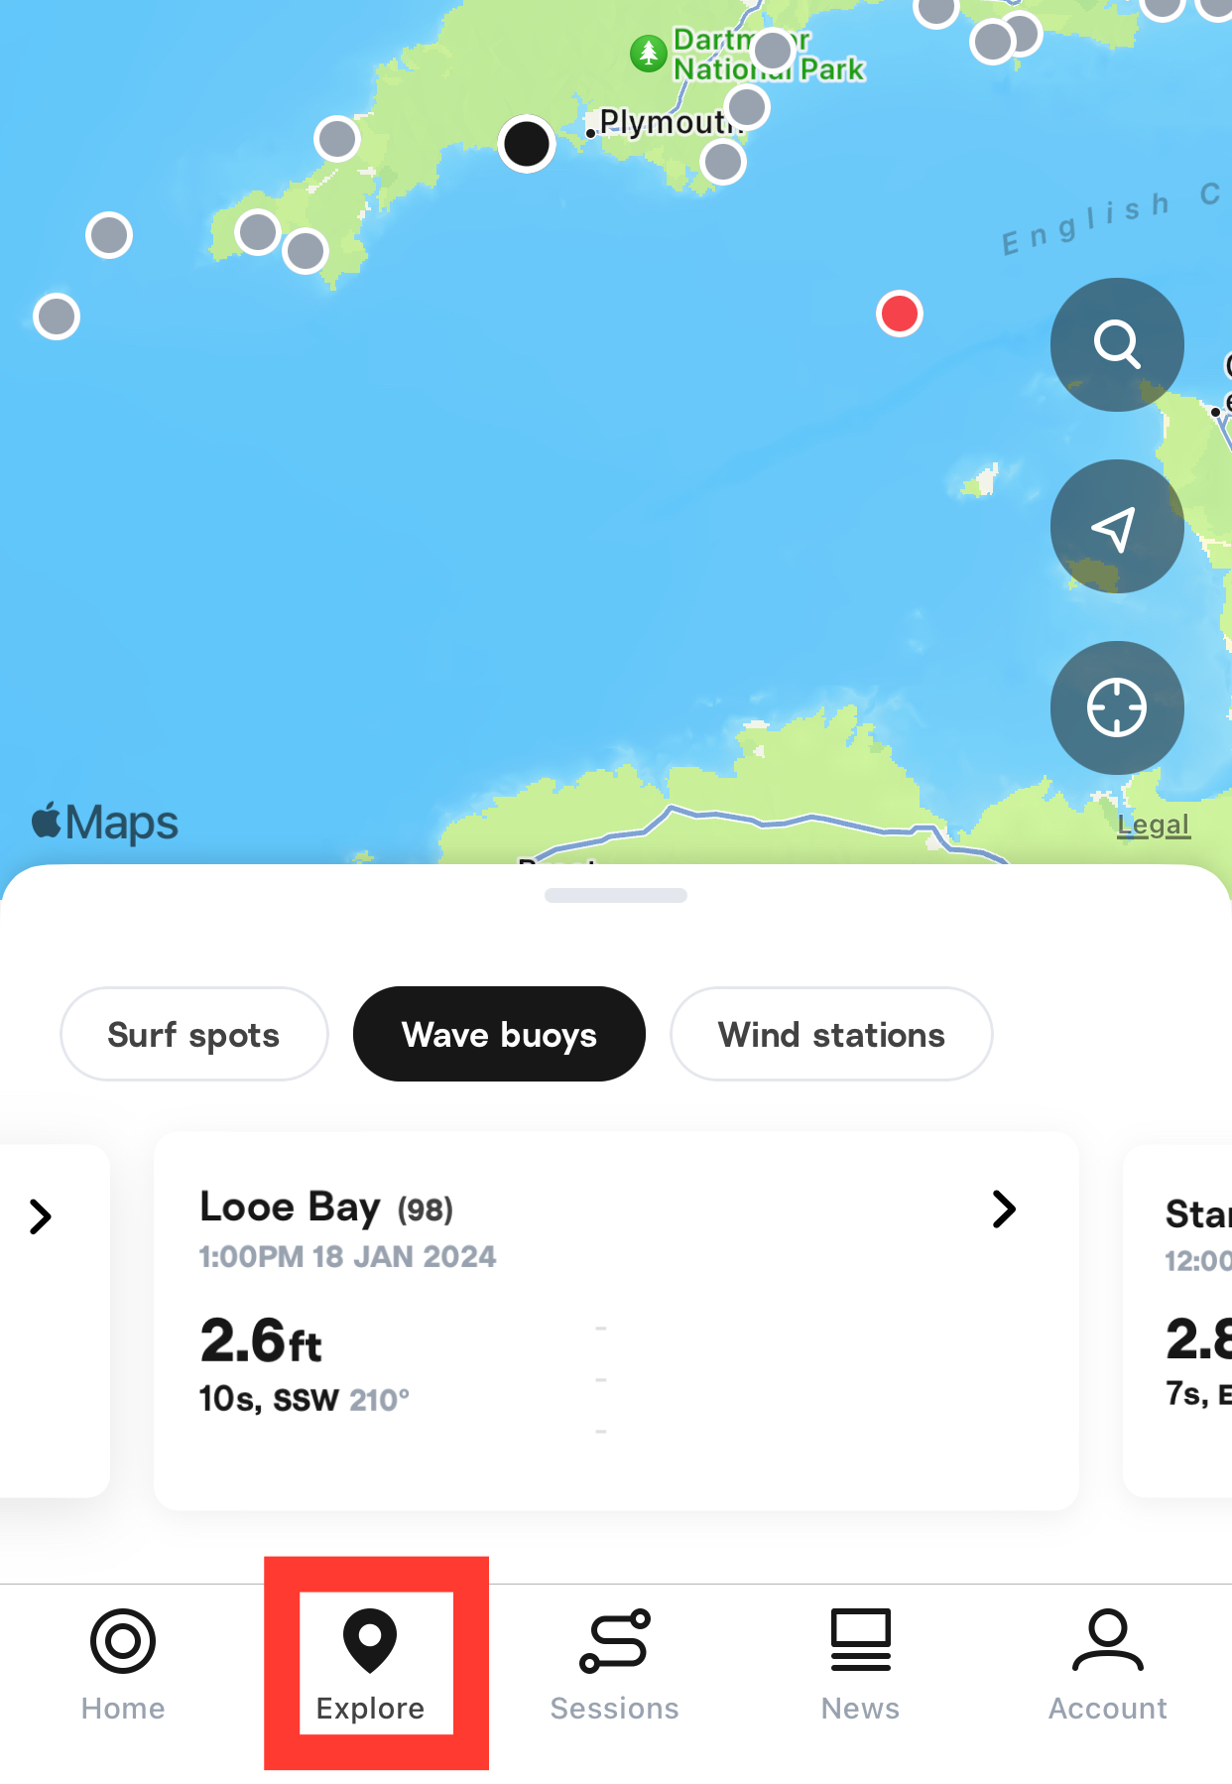Tap the map search magnifier icon
The width and height of the screenshot is (1232, 1784).
tap(1117, 344)
